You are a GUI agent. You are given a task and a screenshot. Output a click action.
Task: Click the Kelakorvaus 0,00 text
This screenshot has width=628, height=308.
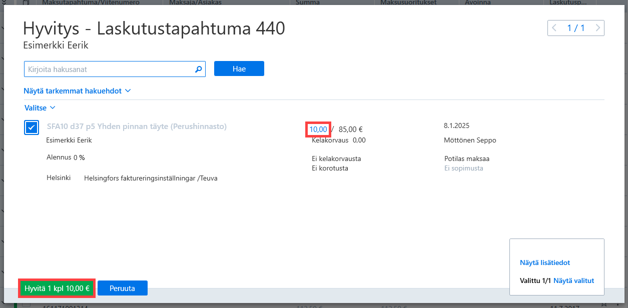[x=339, y=140]
